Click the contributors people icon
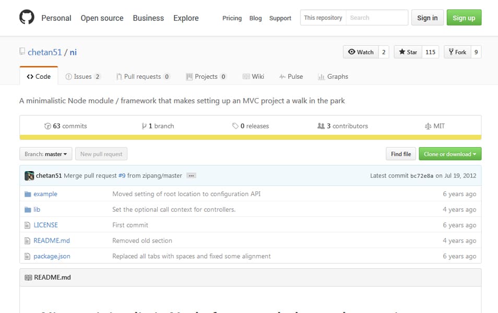The image size is (498, 313). tap(321, 126)
